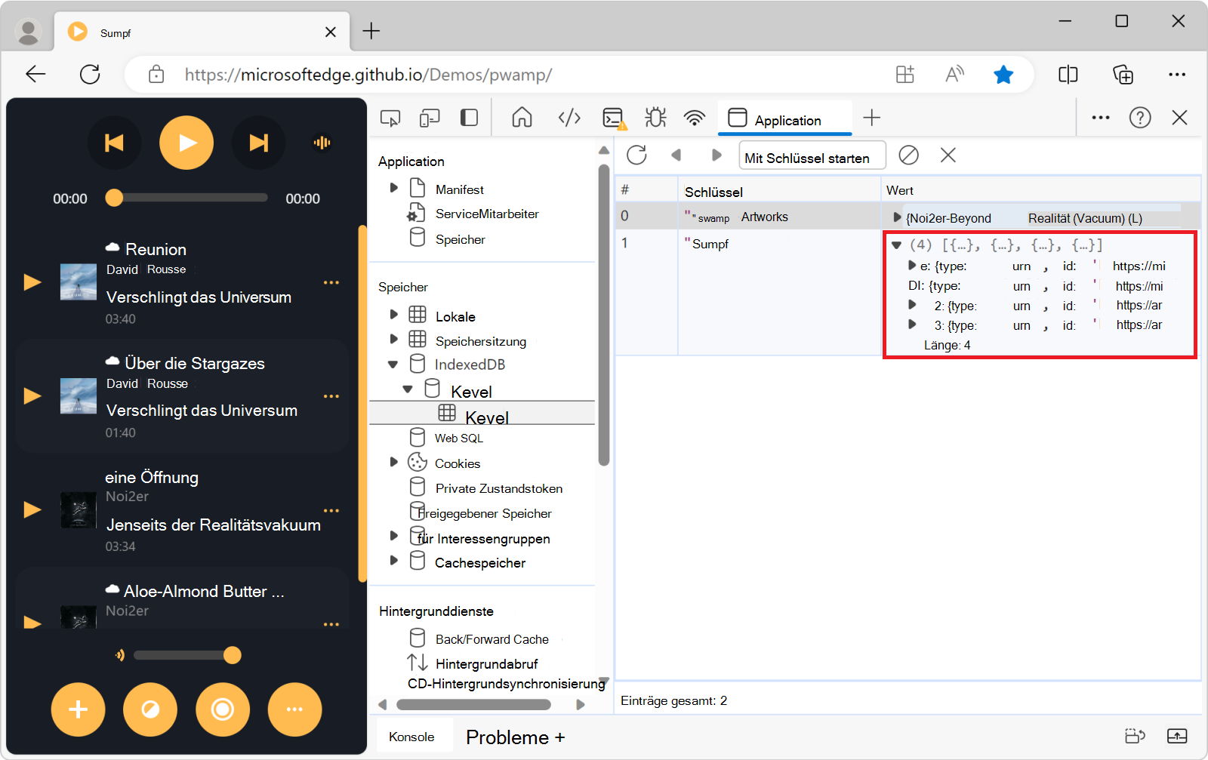The image size is (1208, 760).
Task: Toggle the audio visualizer in the player
Action: click(322, 142)
